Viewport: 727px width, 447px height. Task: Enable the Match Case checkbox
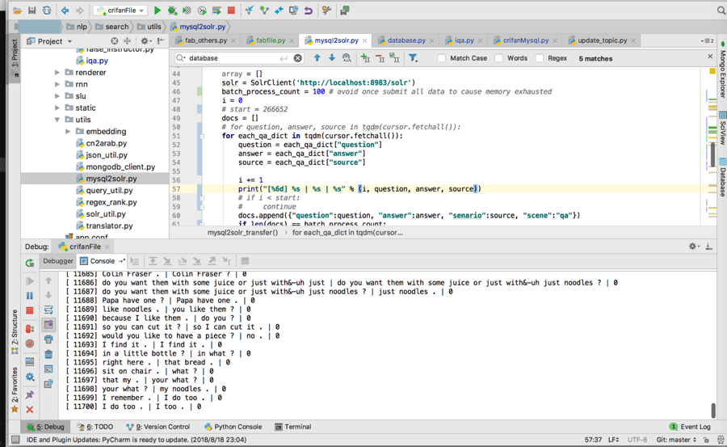442,58
